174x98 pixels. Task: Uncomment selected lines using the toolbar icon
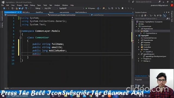(119, 8)
